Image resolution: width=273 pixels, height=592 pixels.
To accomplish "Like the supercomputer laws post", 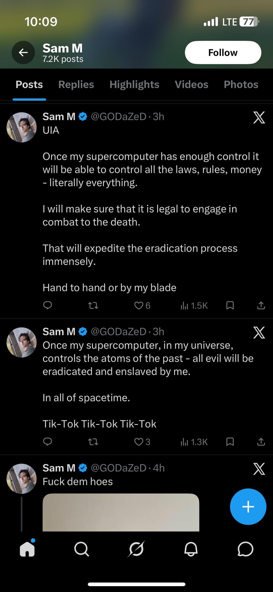I will point(139,306).
